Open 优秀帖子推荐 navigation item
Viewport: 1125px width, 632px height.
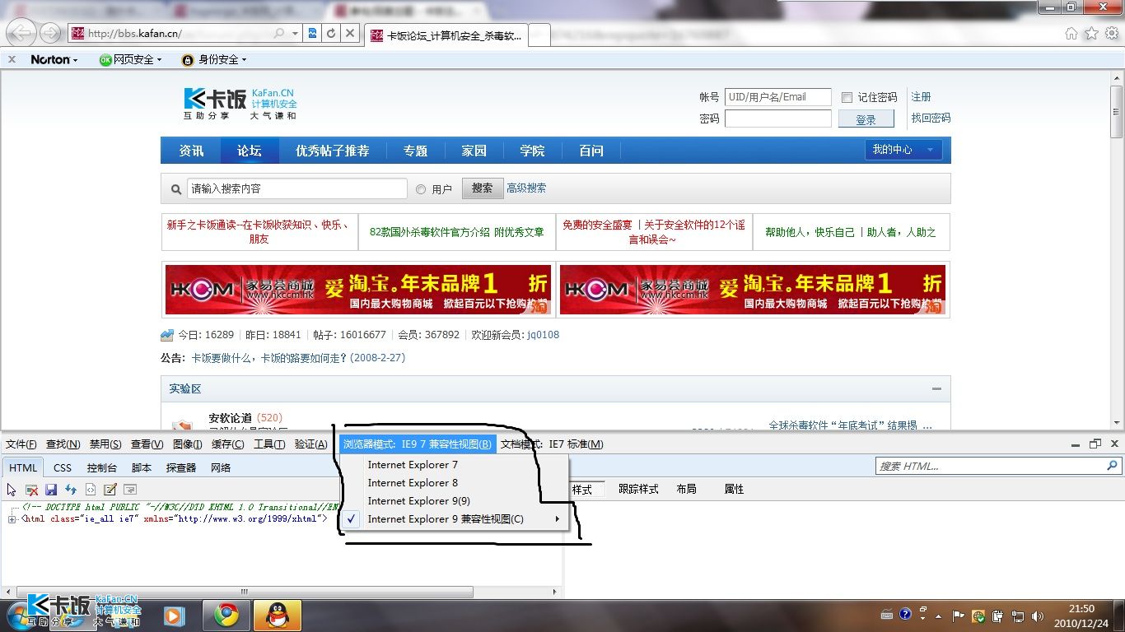coord(333,151)
